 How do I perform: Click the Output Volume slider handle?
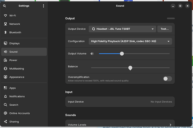pos(122,54)
